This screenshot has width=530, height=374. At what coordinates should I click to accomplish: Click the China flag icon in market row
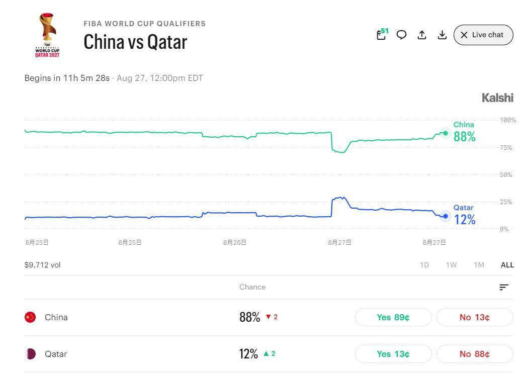click(x=30, y=317)
